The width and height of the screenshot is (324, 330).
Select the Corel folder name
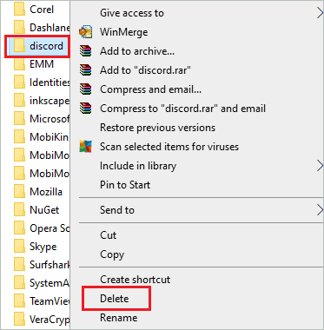(x=42, y=10)
